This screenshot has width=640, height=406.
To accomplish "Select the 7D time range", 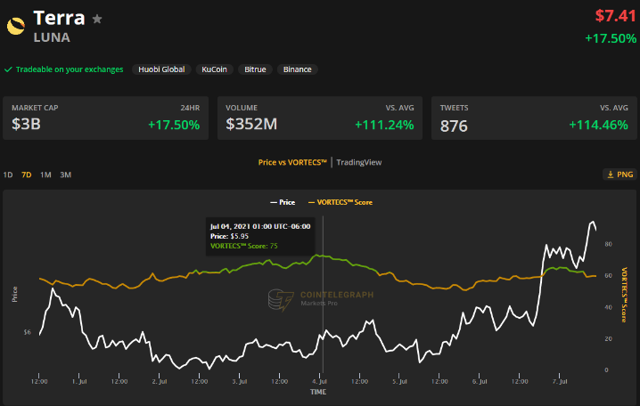I will [27, 175].
